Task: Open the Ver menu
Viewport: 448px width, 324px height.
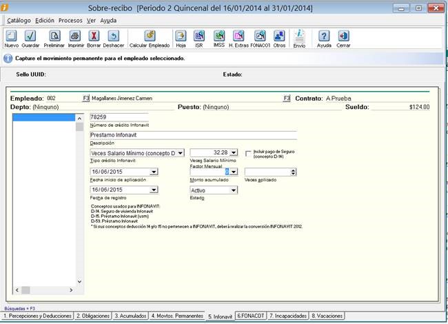Action: [91, 21]
